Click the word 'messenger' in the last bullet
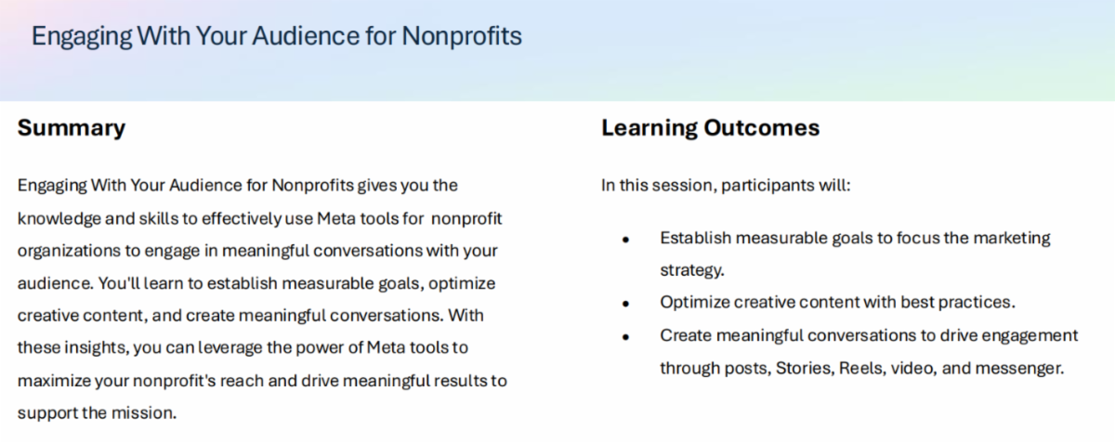 [1019, 368]
